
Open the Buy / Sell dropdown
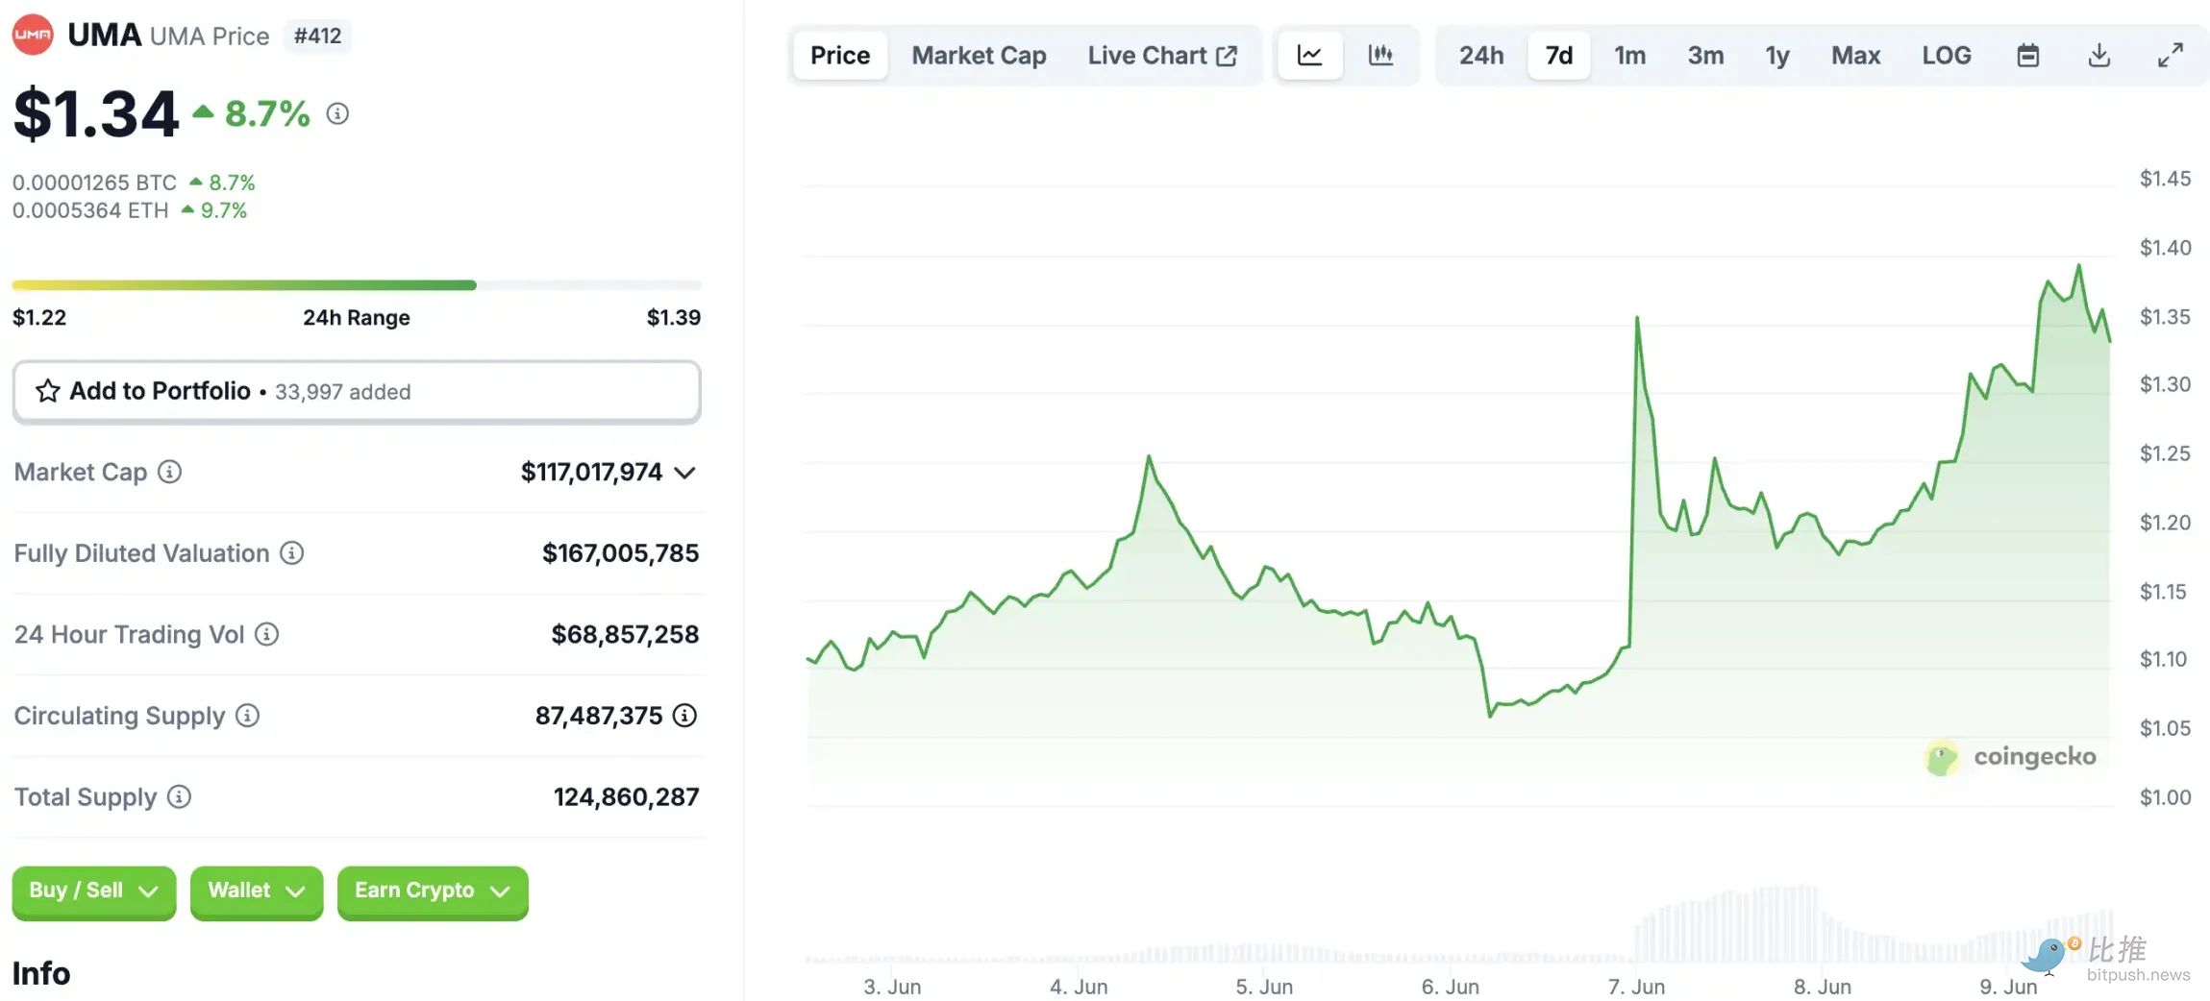(x=93, y=891)
